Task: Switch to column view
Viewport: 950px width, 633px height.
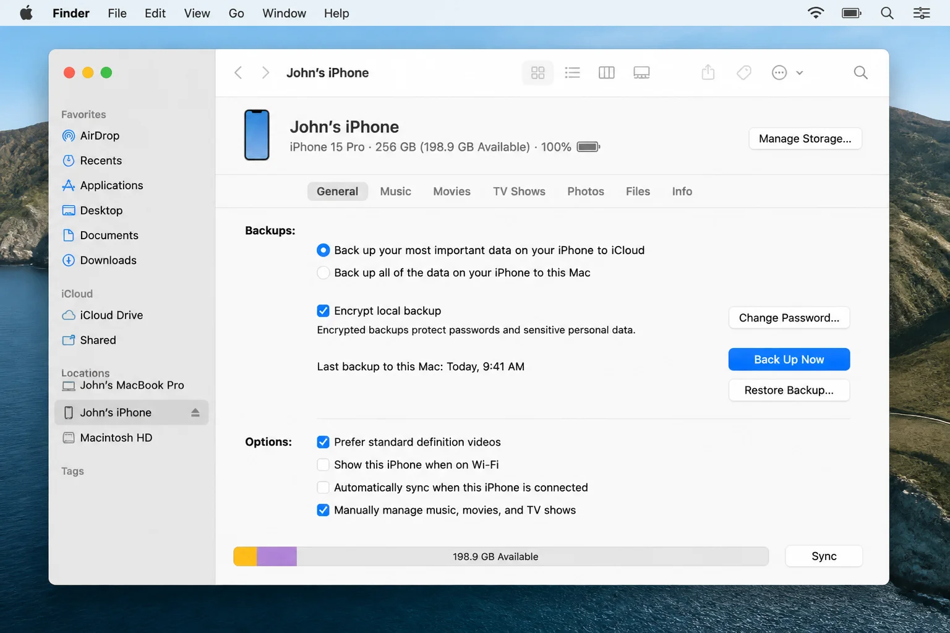Action: (607, 72)
